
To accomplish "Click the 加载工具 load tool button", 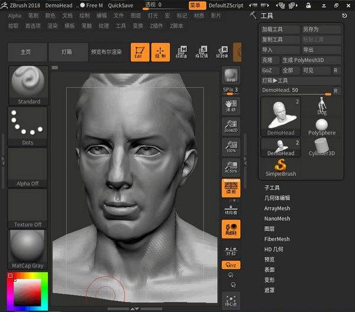I will coord(280,29).
